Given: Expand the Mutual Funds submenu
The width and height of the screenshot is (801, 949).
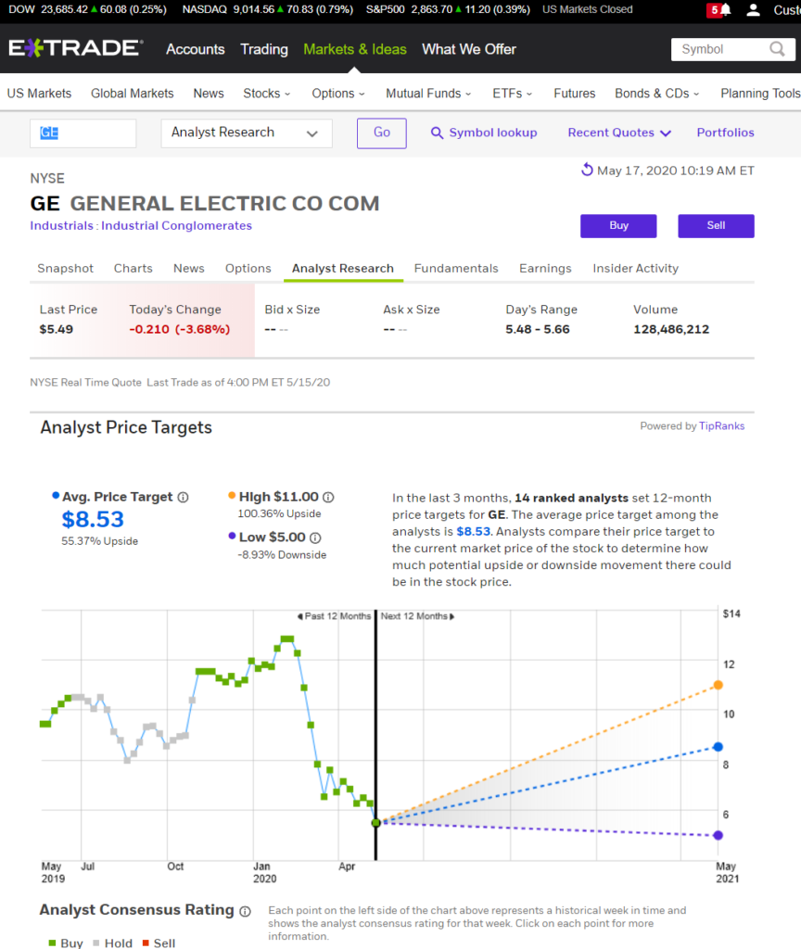Looking at the screenshot, I should pos(428,94).
